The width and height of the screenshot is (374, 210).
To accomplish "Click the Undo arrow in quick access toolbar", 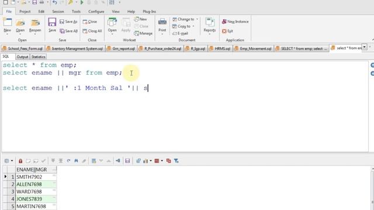I will coord(55,2).
